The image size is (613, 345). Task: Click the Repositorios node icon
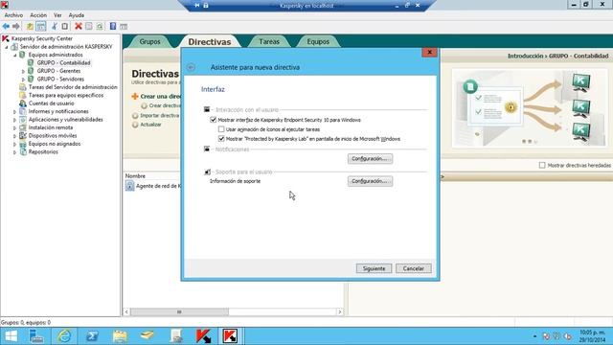(x=23, y=151)
